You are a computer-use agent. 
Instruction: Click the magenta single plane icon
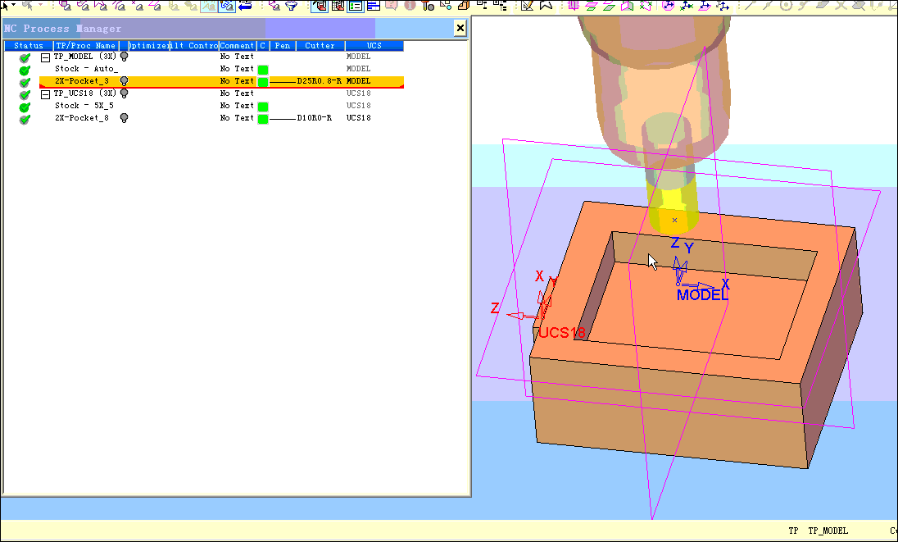click(x=574, y=6)
